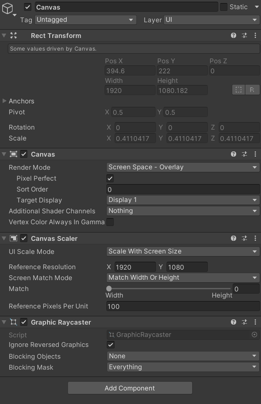Open Rect Transform three-dot options menu
Screen dimensions: 261x404
(x=255, y=35)
